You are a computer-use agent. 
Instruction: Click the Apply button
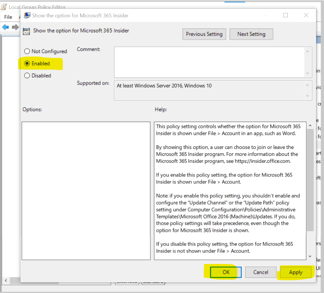pos(296,272)
